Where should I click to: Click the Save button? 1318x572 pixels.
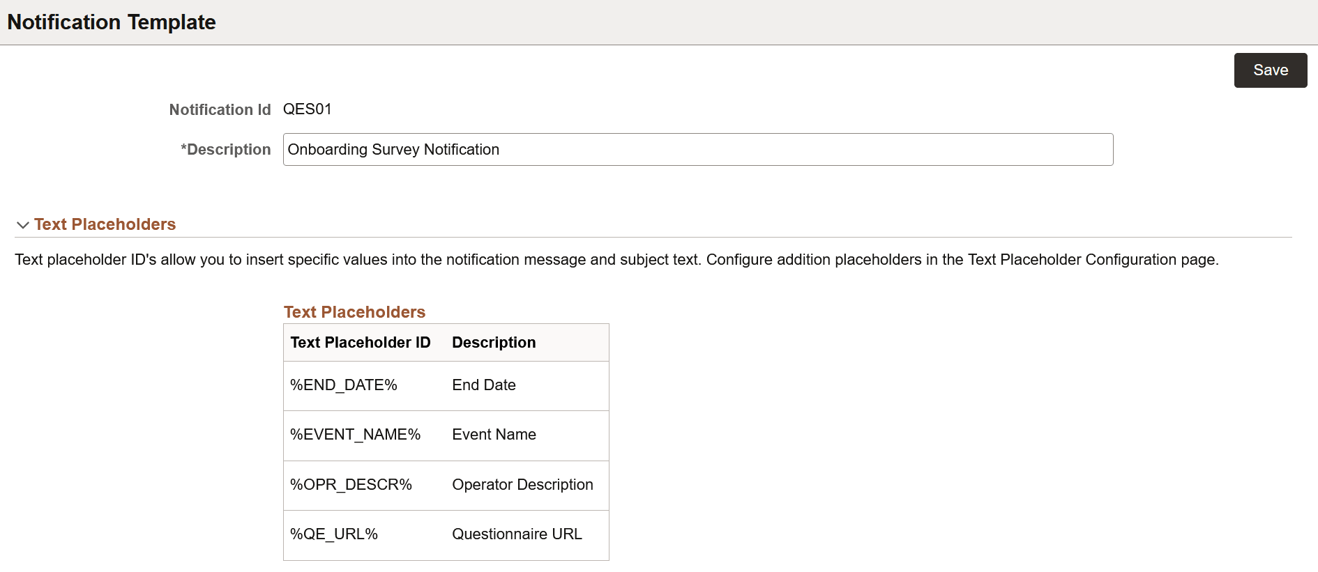pos(1270,70)
